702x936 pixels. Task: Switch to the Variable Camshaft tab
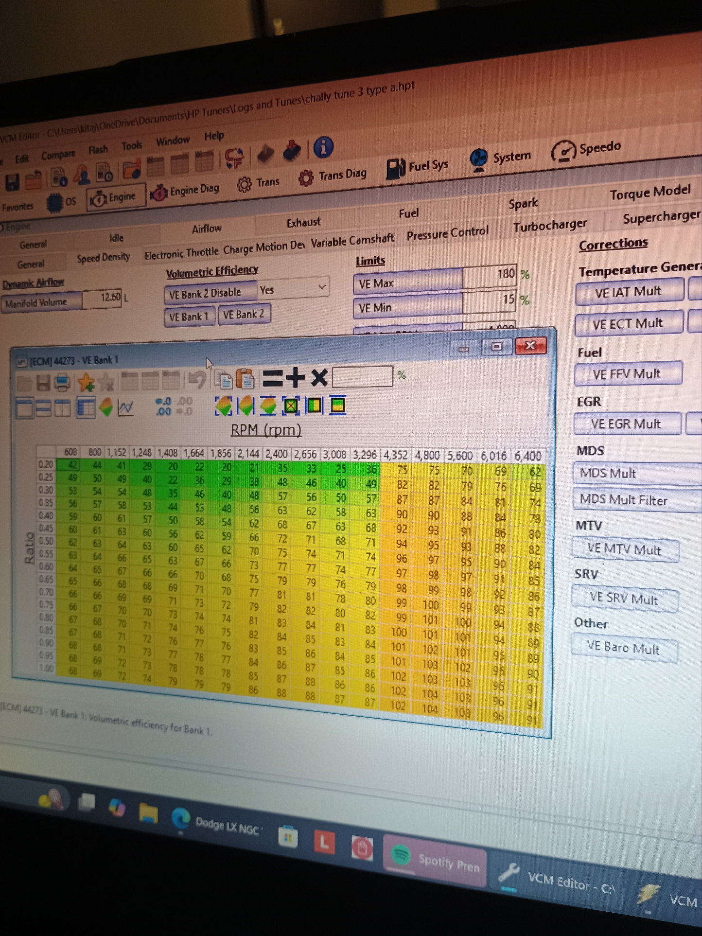(352, 240)
